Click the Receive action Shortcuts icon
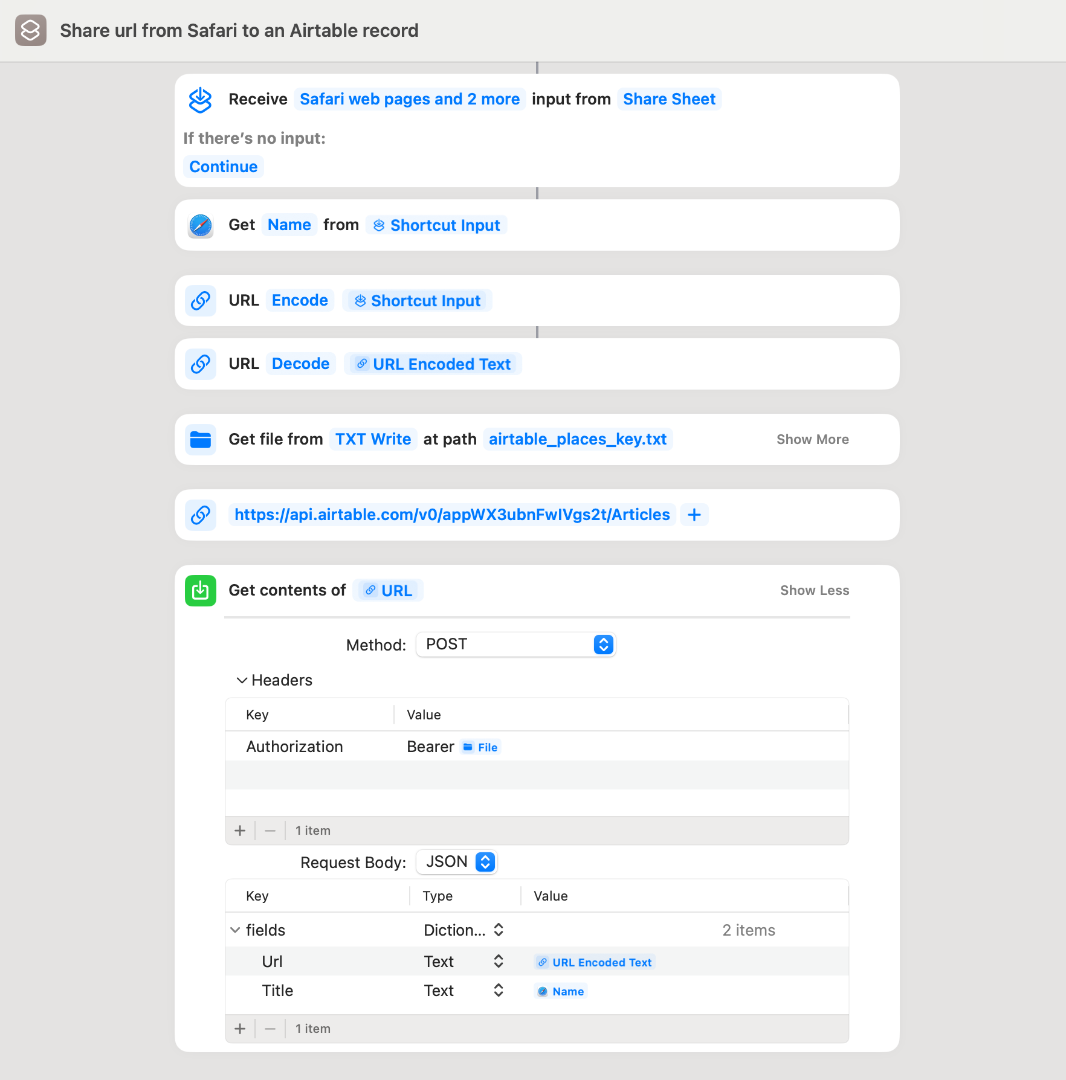 tap(200, 100)
